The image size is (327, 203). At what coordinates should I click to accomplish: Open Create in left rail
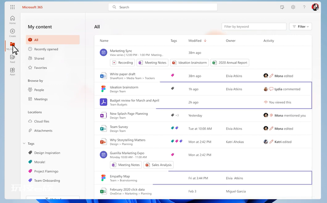[x=12, y=33]
